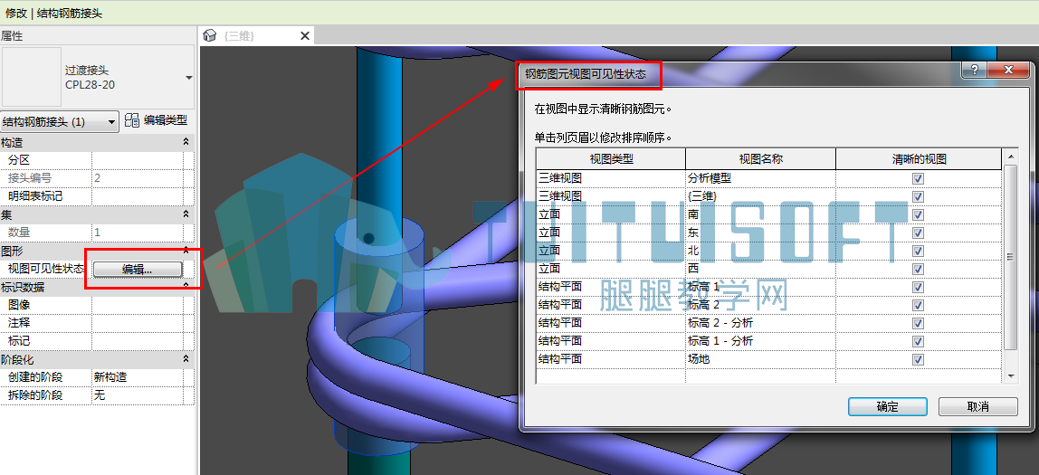Click 确定 to confirm the dialog

887,407
